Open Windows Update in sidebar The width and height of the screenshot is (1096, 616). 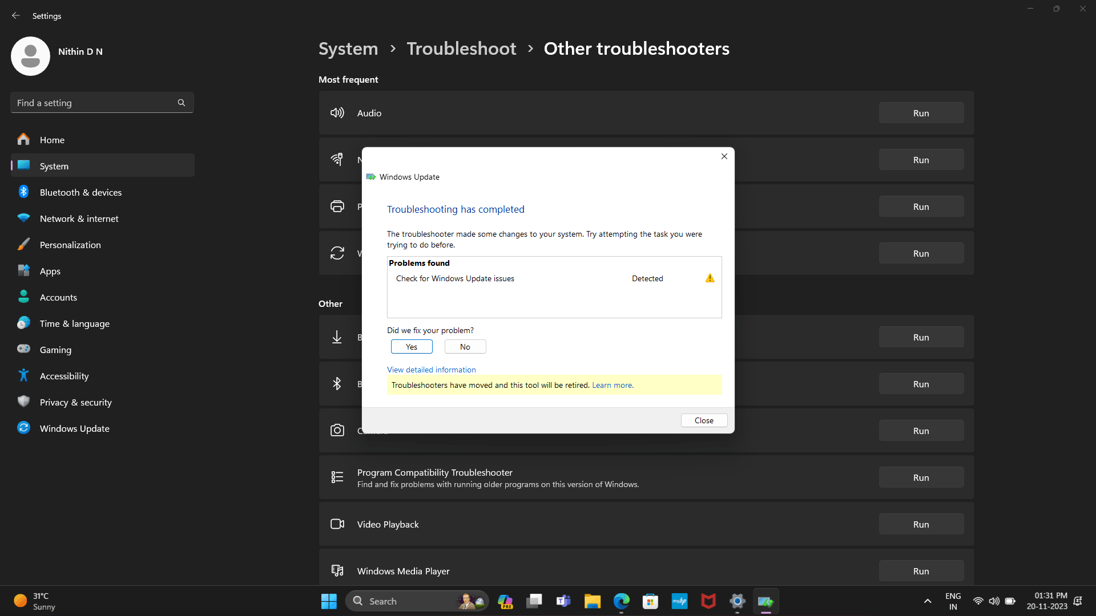pos(74,428)
